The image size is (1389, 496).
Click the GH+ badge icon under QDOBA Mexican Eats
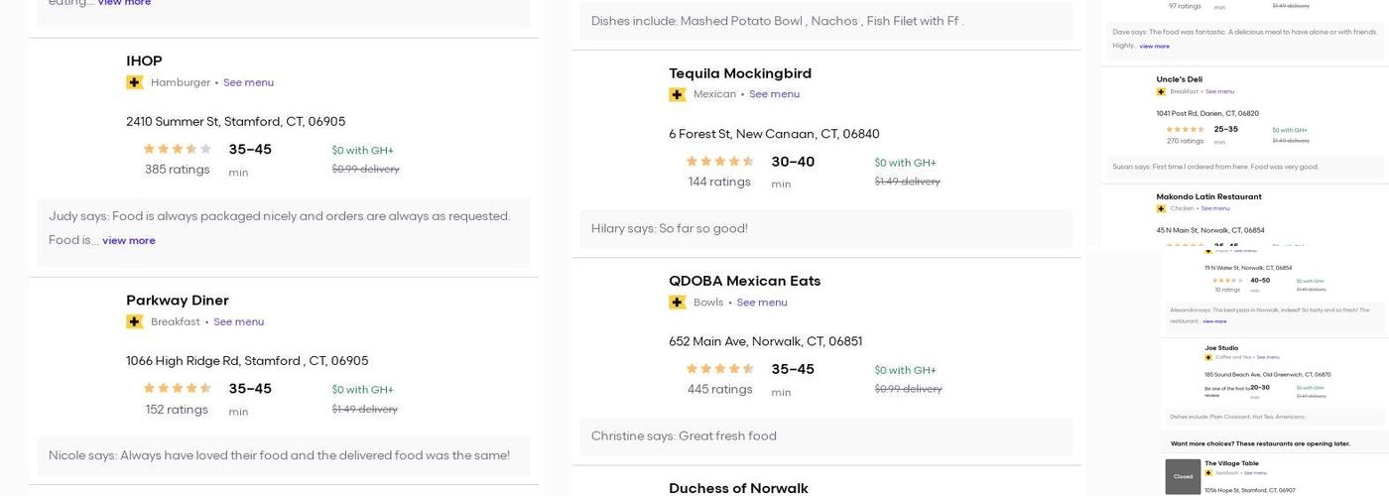(x=678, y=303)
